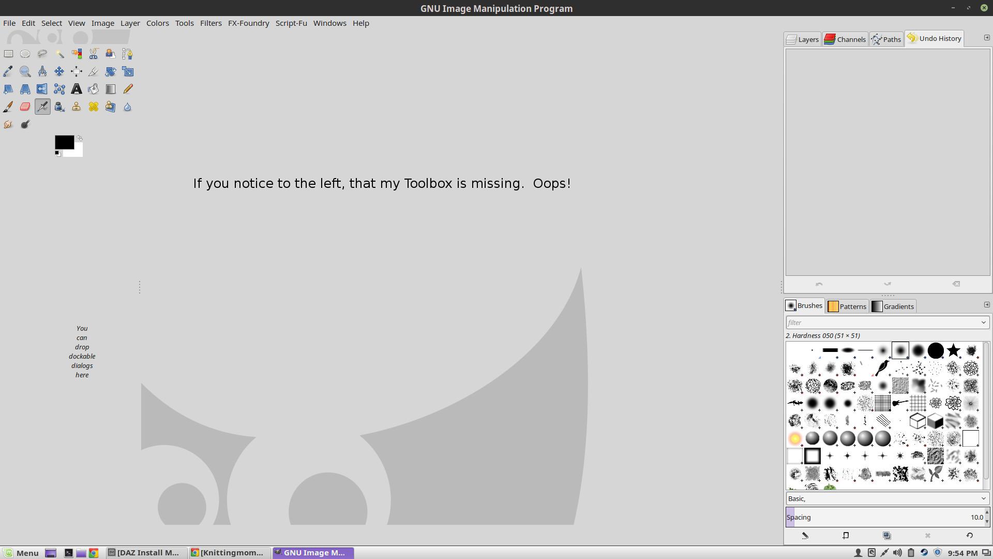Open the Filters menu
The image size is (993, 559).
[x=210, y=23]
